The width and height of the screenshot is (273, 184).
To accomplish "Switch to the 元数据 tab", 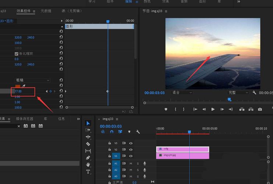I will tap(46, 11).
